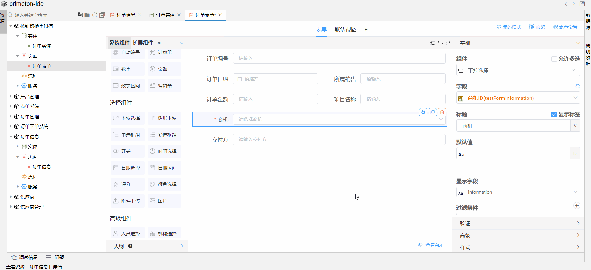Click the redo arrow in form toolbar
591x270 pixels.
pos(448,43)
